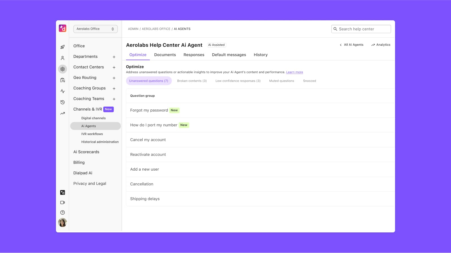Open the Aerolabs Office dropdown selector
This screenshot has width=451, height=253.
95,29
